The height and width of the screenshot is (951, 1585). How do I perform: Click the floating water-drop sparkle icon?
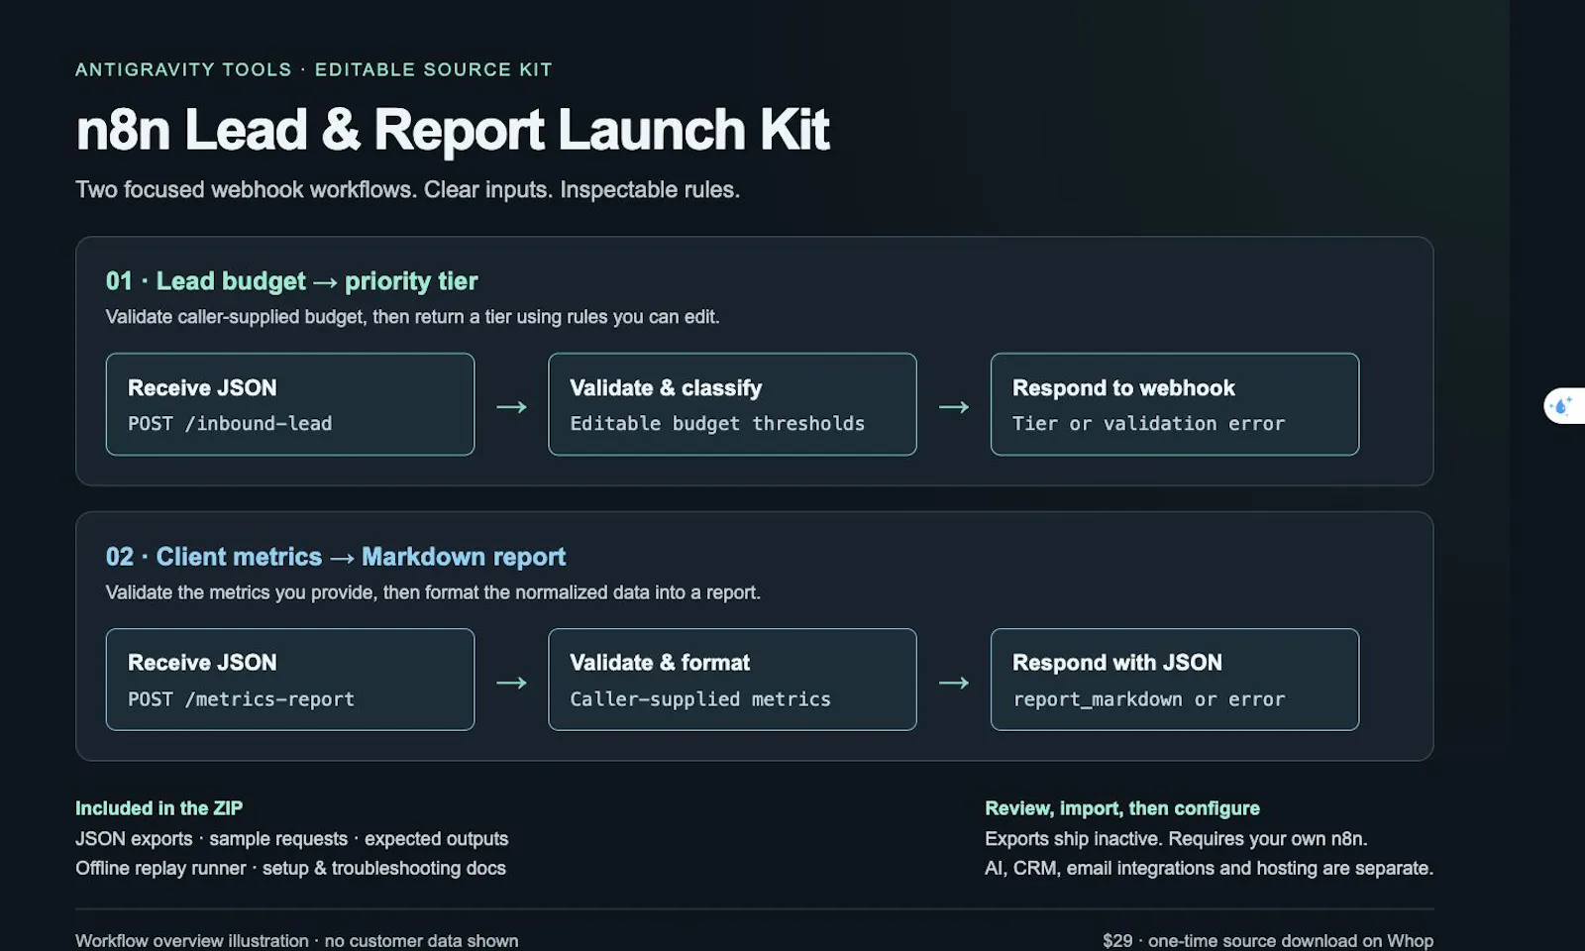1564,405
